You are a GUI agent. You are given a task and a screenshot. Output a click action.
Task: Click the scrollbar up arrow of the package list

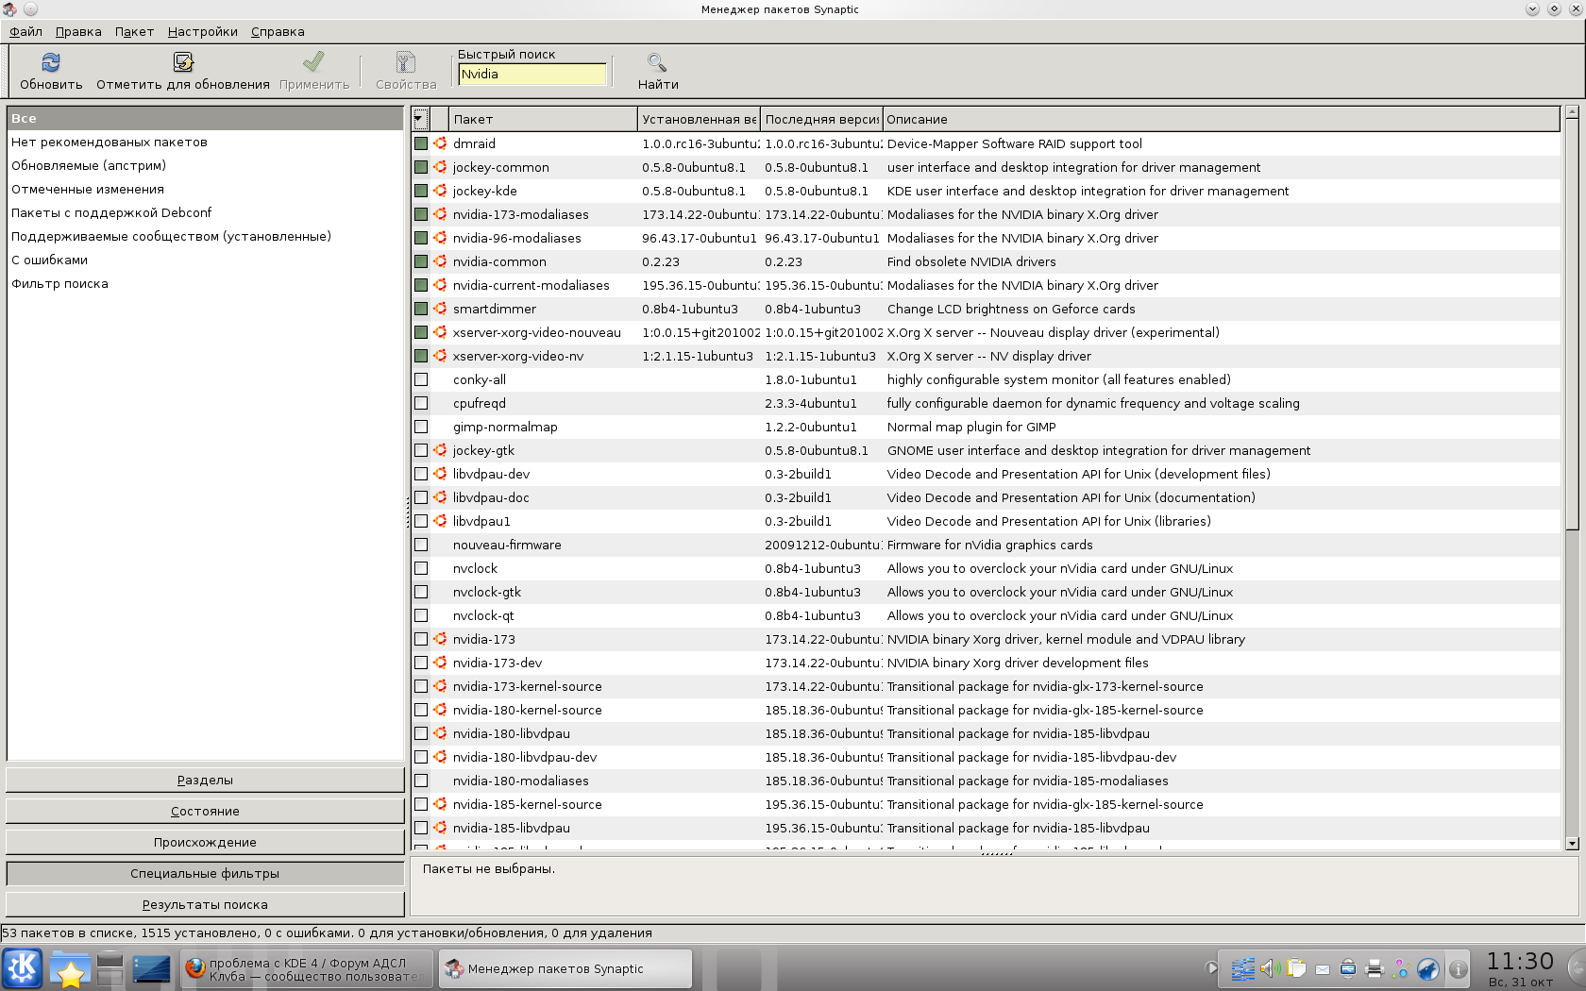point(1572,112)
